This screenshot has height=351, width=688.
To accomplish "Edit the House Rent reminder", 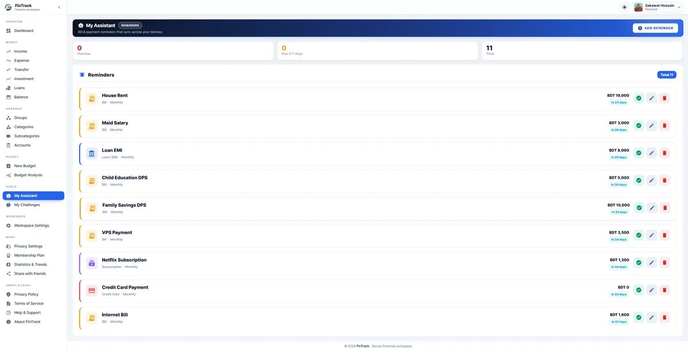I will click(x=652, y=98).
